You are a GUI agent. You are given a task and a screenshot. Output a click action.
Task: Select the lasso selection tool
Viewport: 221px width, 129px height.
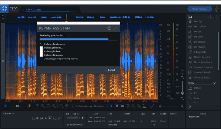pyautogui.click(x=128, y=106)
